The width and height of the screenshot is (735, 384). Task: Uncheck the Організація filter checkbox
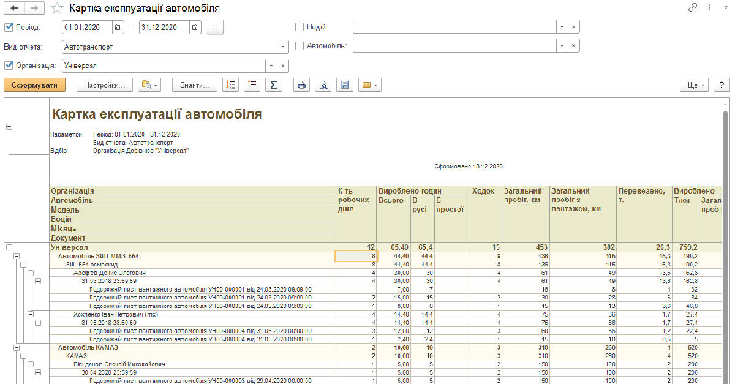pos(9,66)
